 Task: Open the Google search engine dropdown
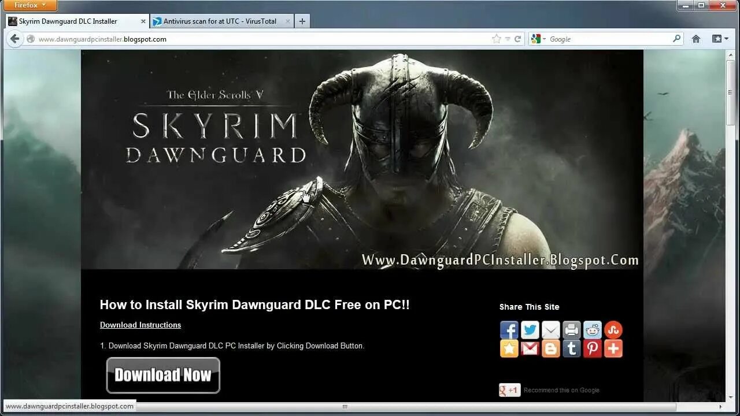point(538,39)
